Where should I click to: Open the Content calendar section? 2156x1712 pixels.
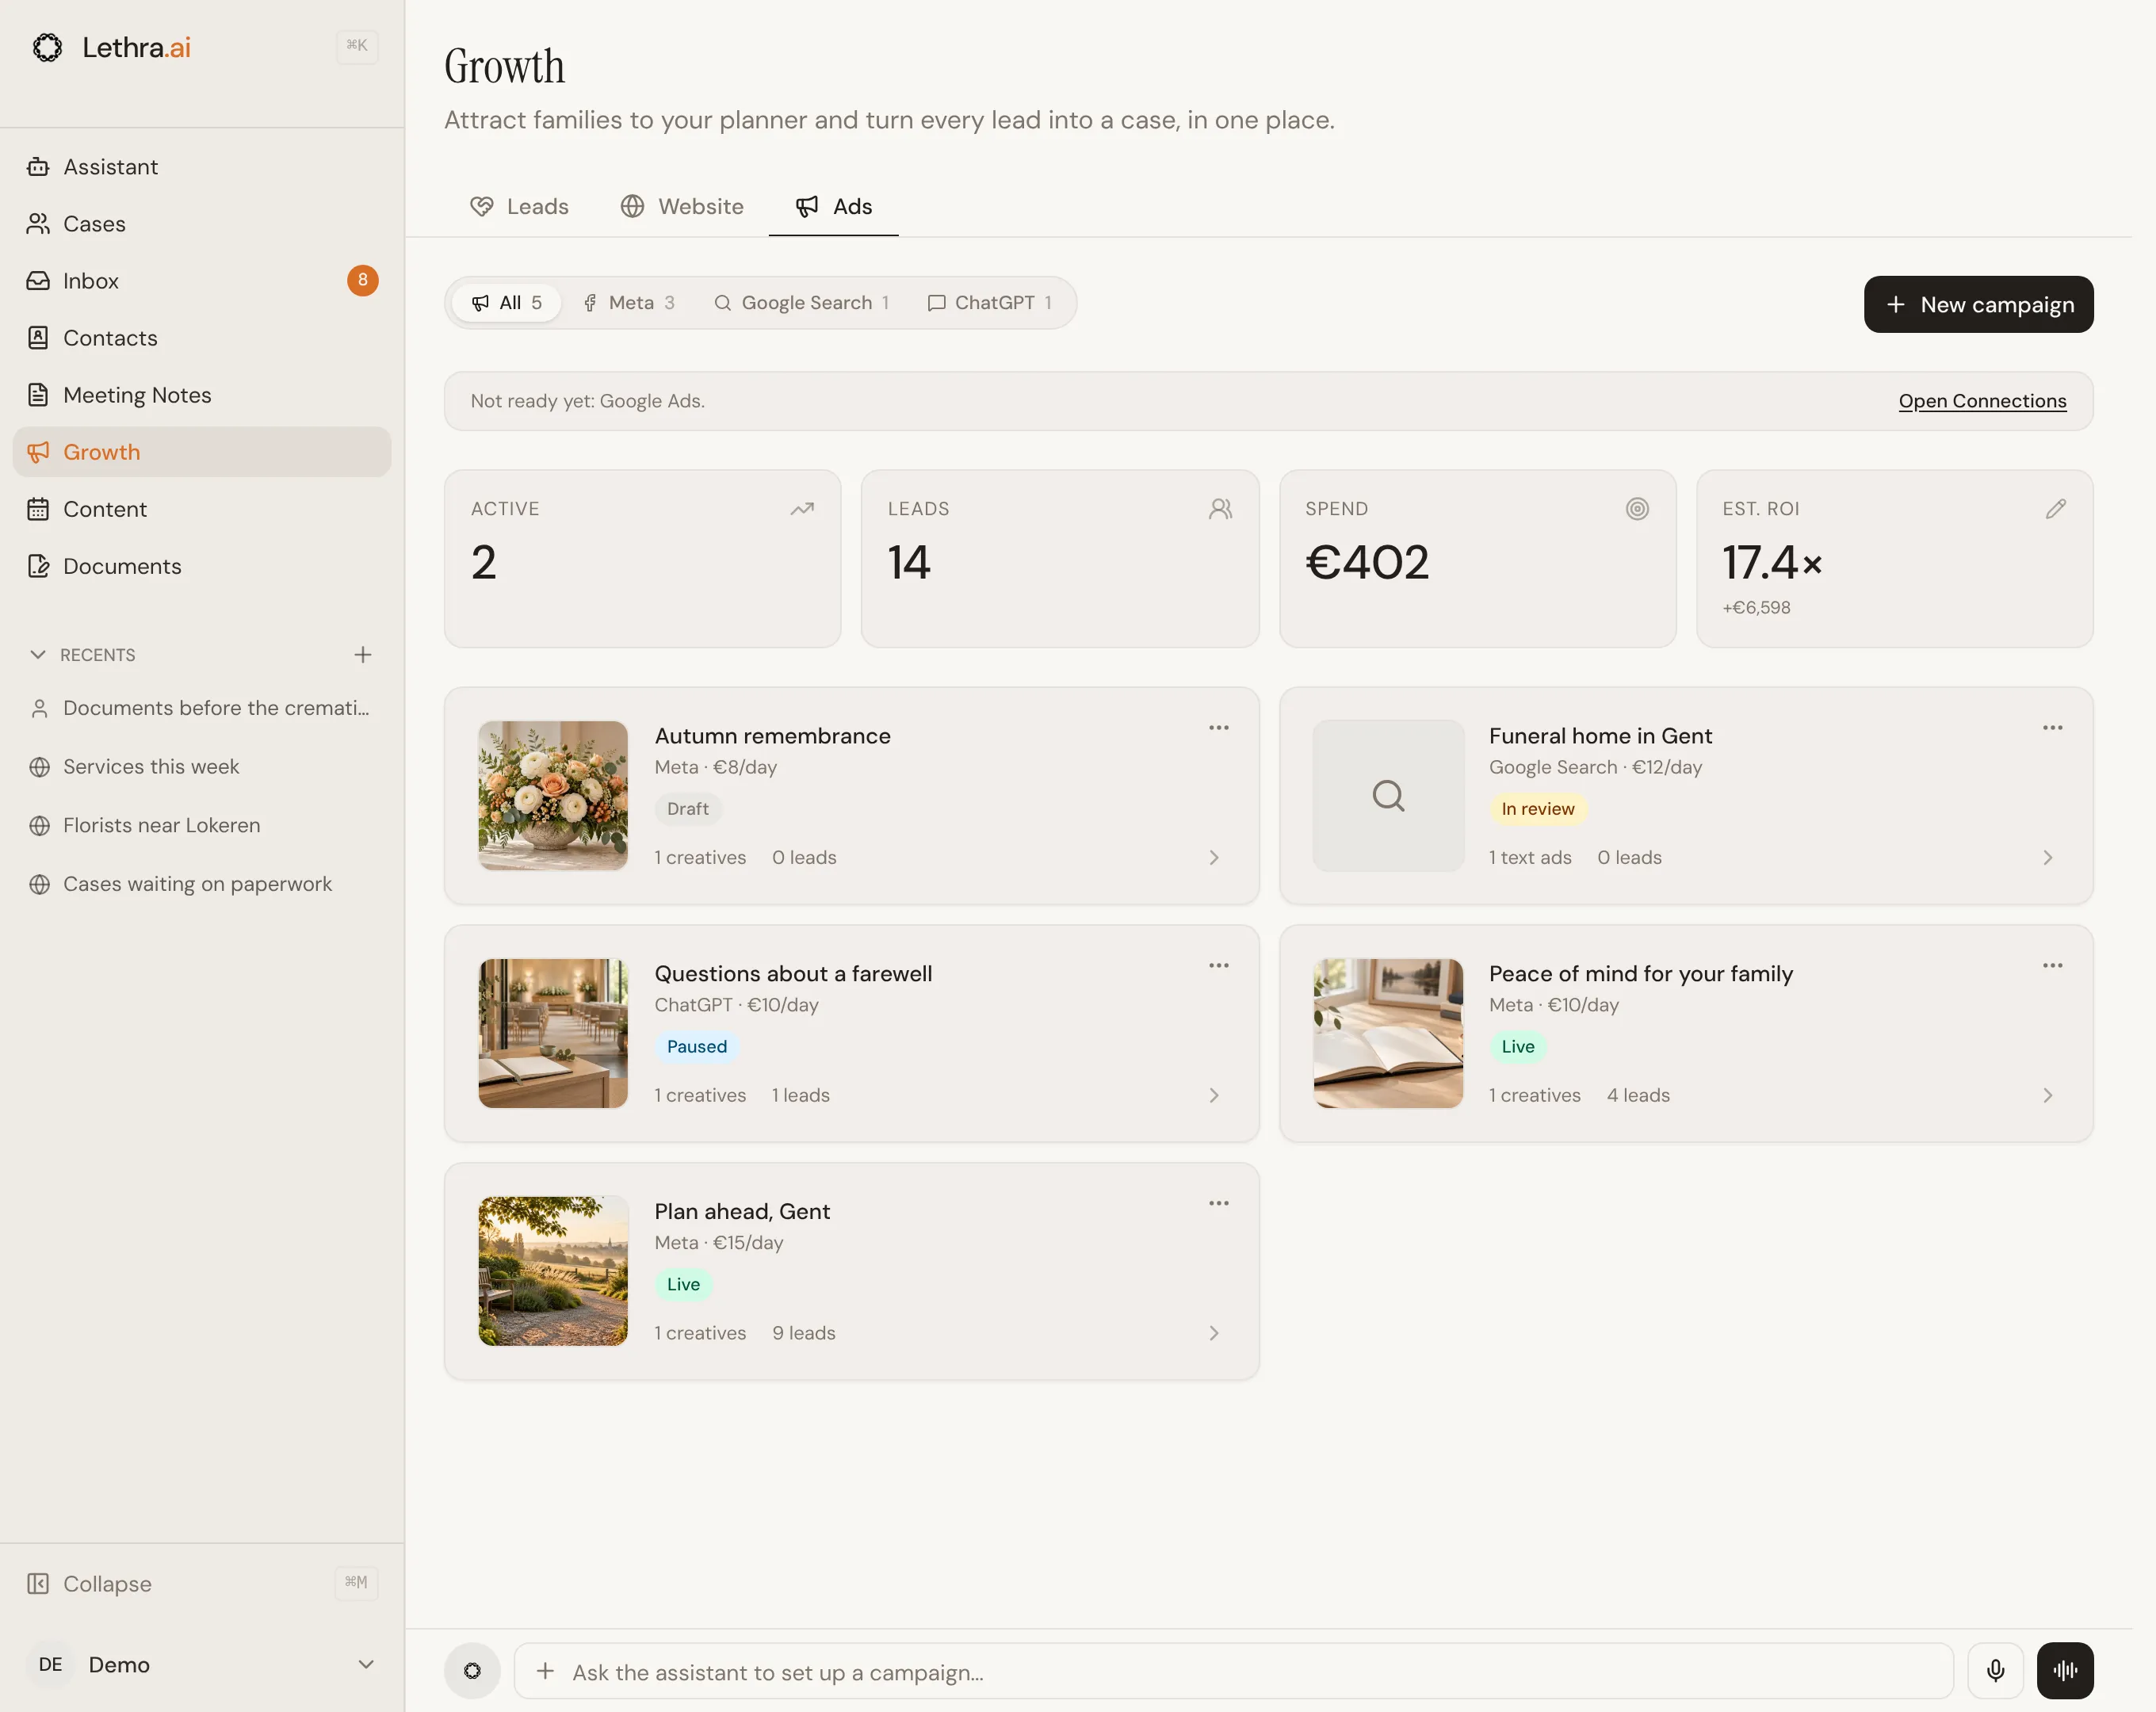click(x=201, y=509)
